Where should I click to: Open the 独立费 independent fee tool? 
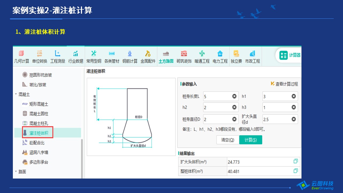pos(236,57)
